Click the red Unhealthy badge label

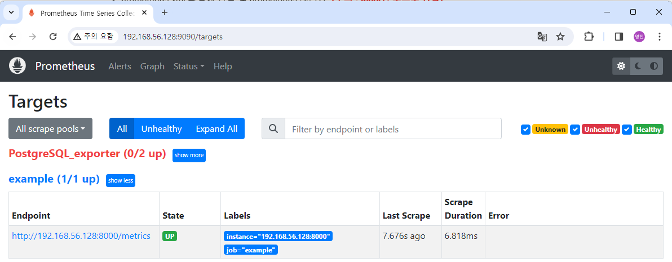(601, 129)
